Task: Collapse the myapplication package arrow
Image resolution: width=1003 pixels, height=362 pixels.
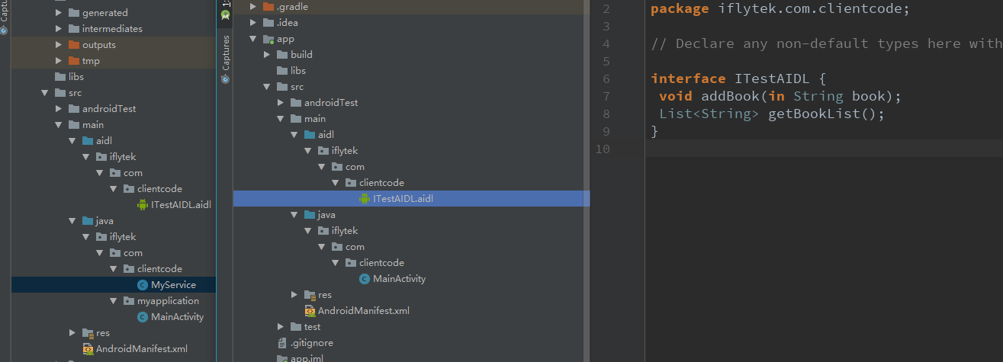Action: [x=114, y=301]
